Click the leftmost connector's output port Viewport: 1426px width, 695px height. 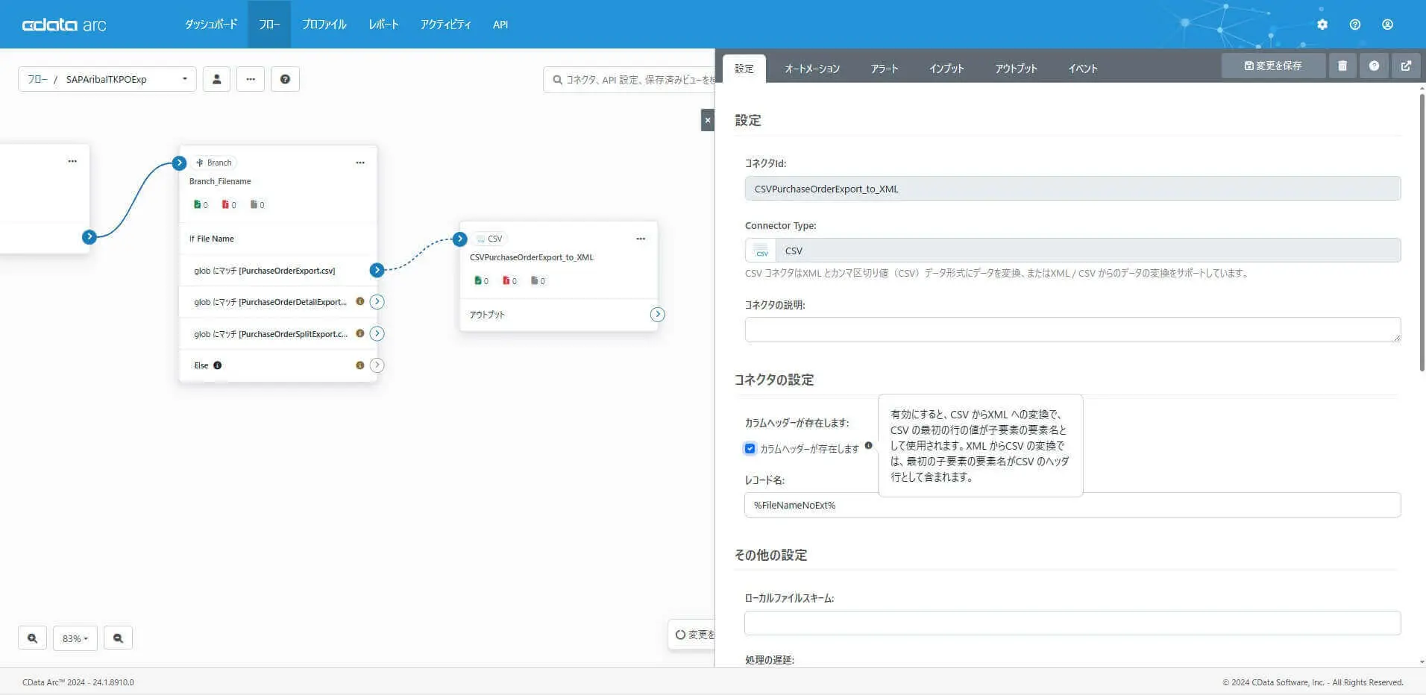point(89,237)
